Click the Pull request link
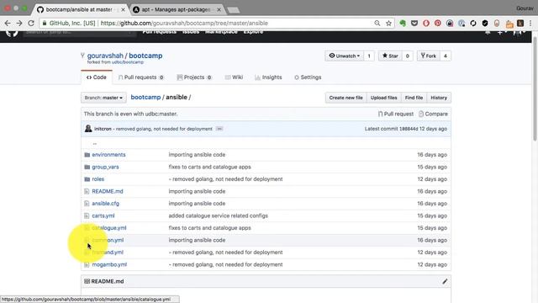 (396, 114)
